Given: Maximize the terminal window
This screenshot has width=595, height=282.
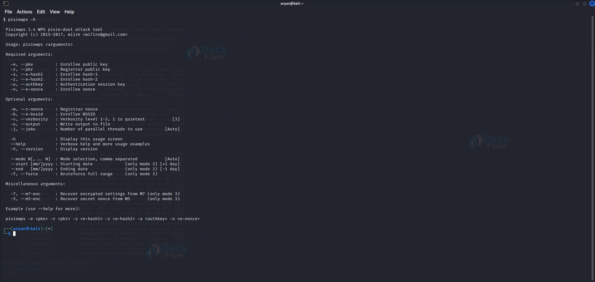Looking at the screenshot, I should click(584, 3).
